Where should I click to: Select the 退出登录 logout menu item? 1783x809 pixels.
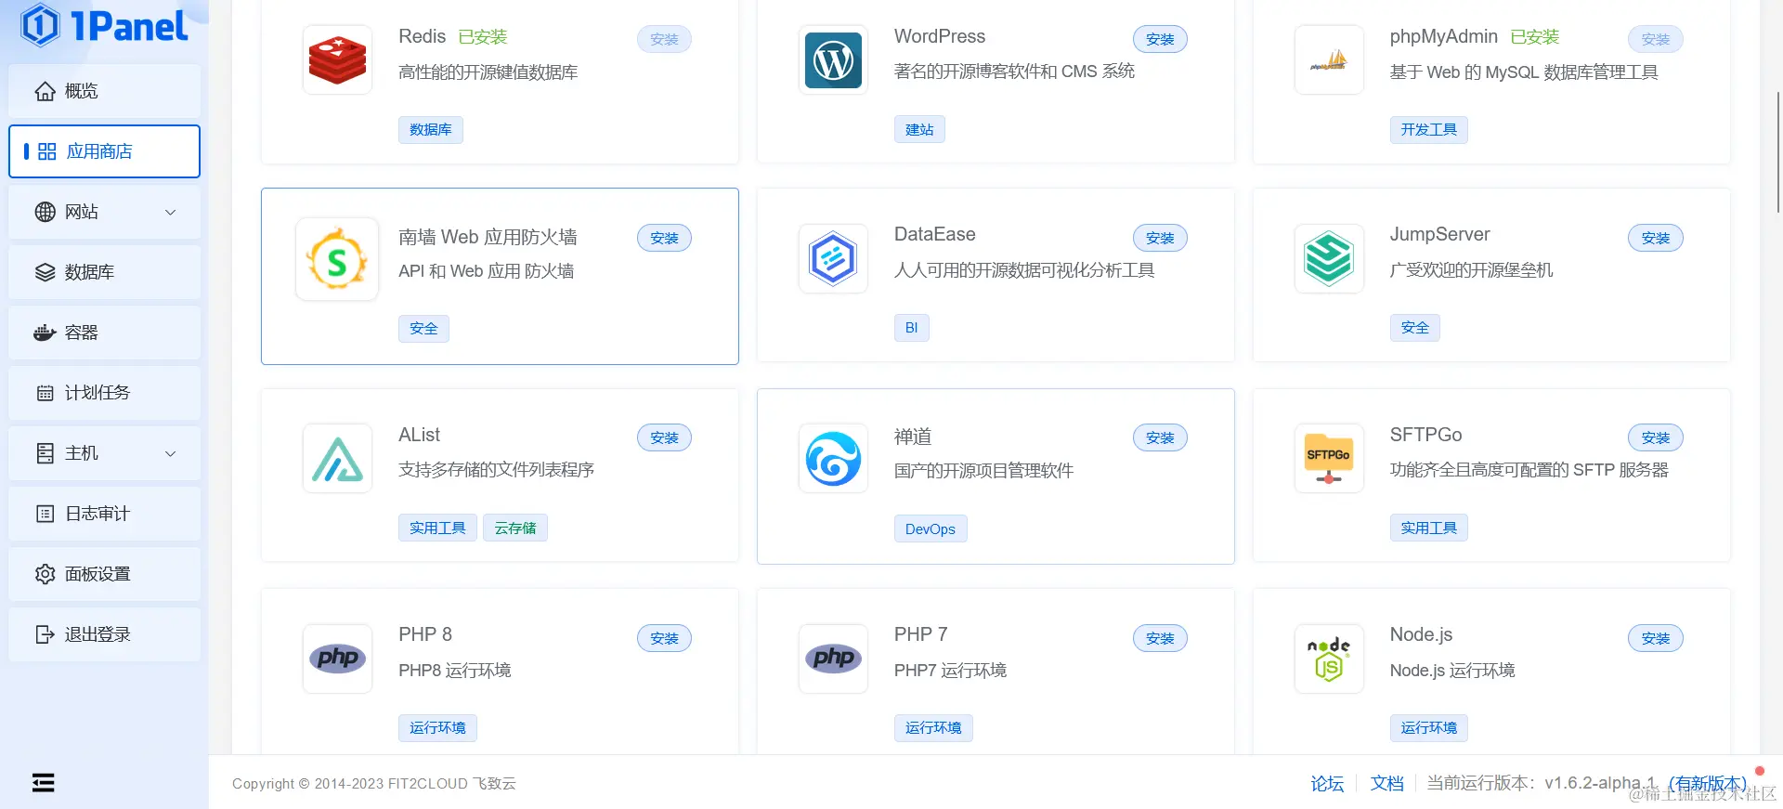[105, 634]
